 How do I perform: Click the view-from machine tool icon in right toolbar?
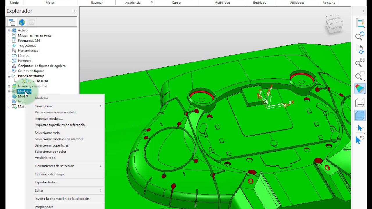click(360, 23)
